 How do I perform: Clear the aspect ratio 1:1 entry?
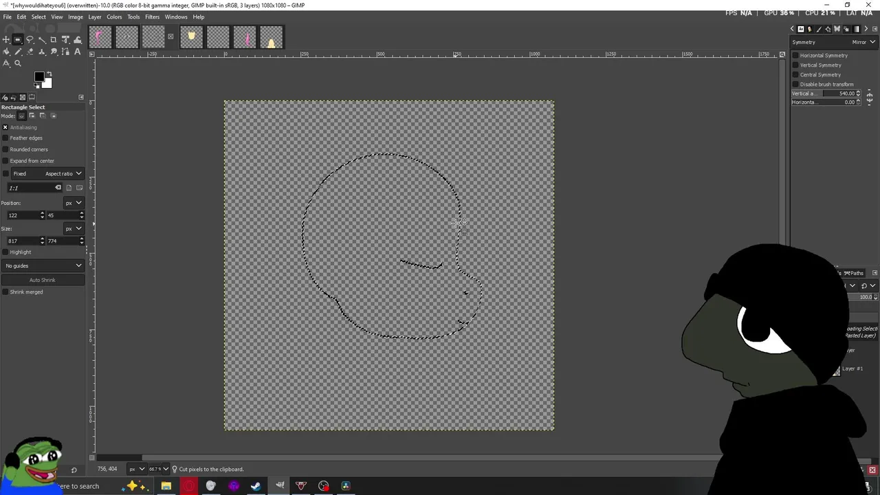point(58,188)
